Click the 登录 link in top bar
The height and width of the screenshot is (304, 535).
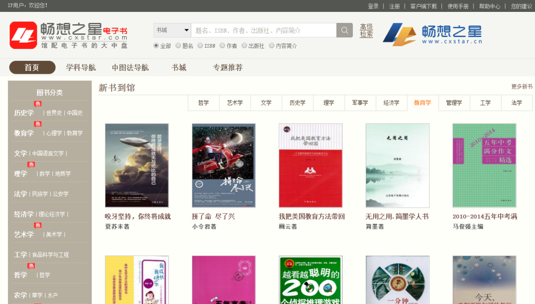click(x=373, y=6)
